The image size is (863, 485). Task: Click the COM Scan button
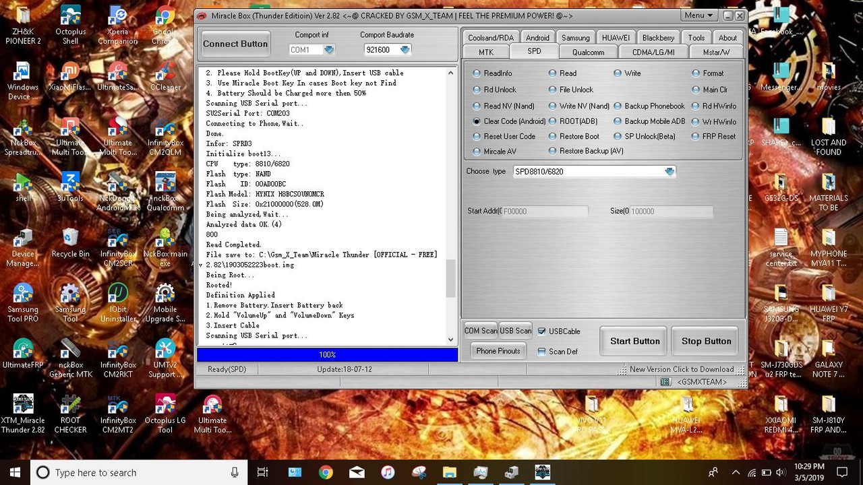point(481,331)
